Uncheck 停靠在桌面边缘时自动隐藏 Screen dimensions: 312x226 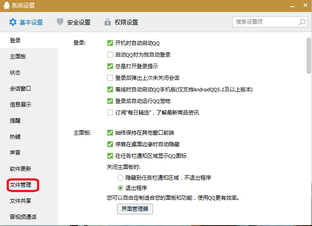pyautogui.click(x=110, y=144)
